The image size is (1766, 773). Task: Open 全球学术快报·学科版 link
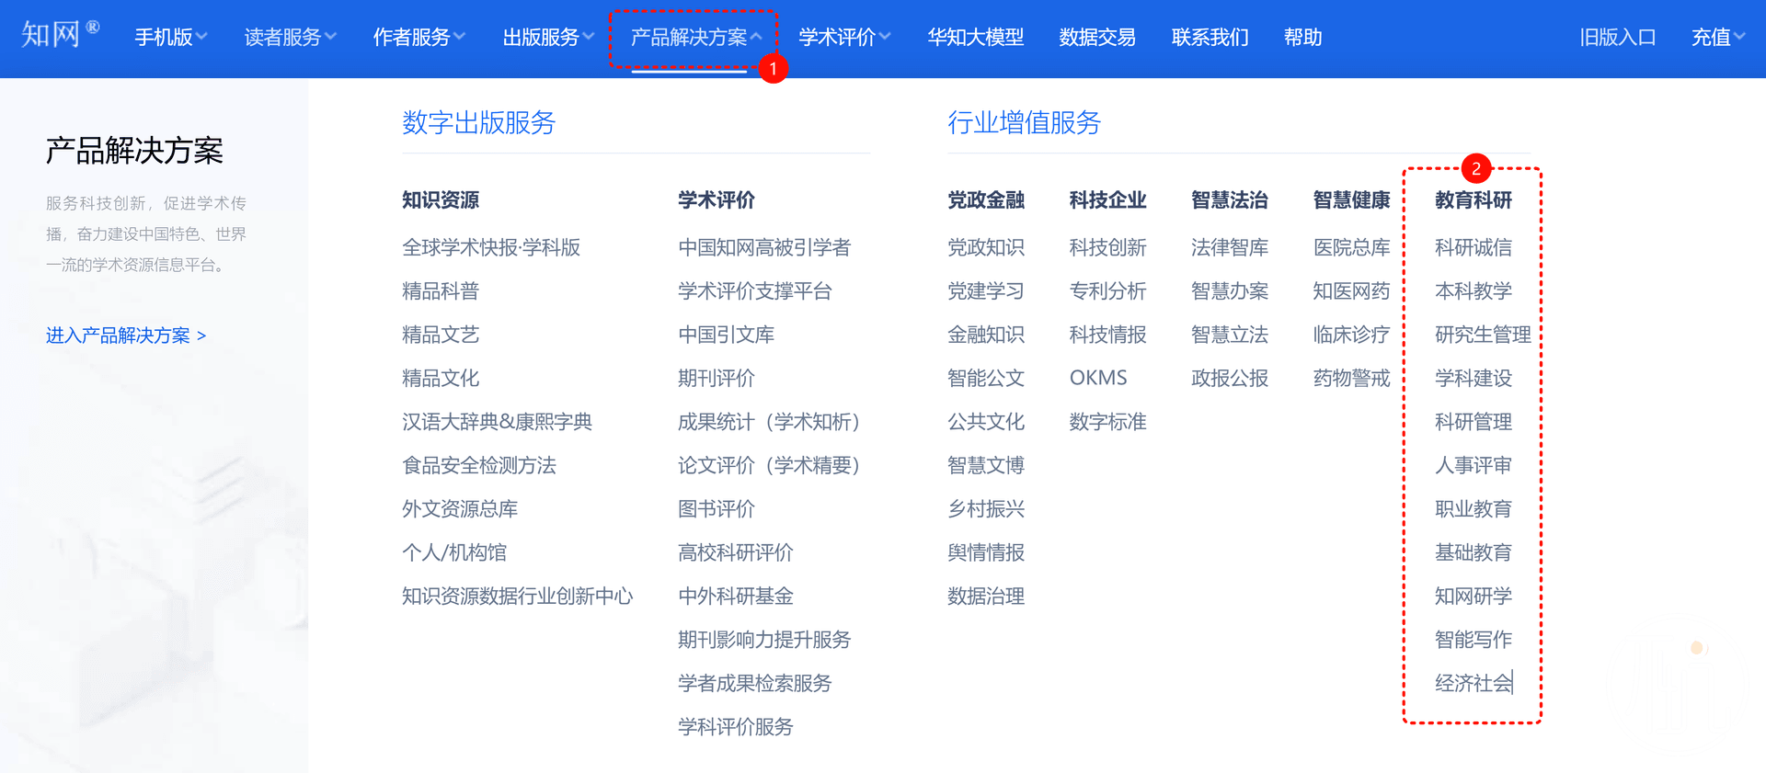[491, 247]
